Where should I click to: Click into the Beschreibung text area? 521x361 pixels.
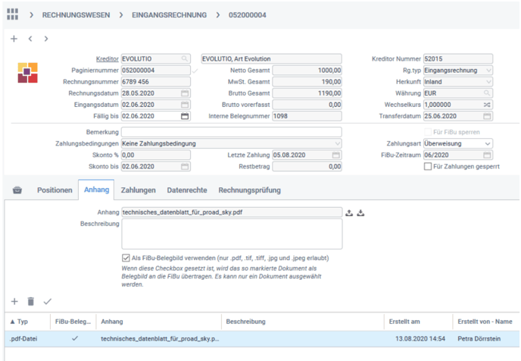point(232,234)
